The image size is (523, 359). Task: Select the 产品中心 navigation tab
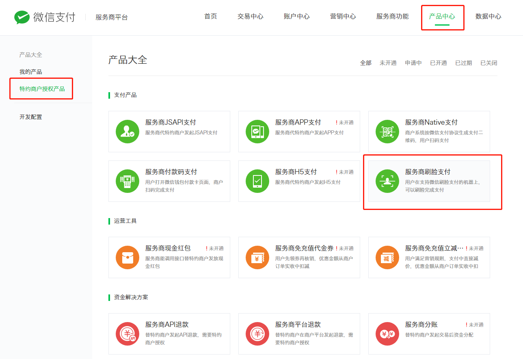(442, 17)
